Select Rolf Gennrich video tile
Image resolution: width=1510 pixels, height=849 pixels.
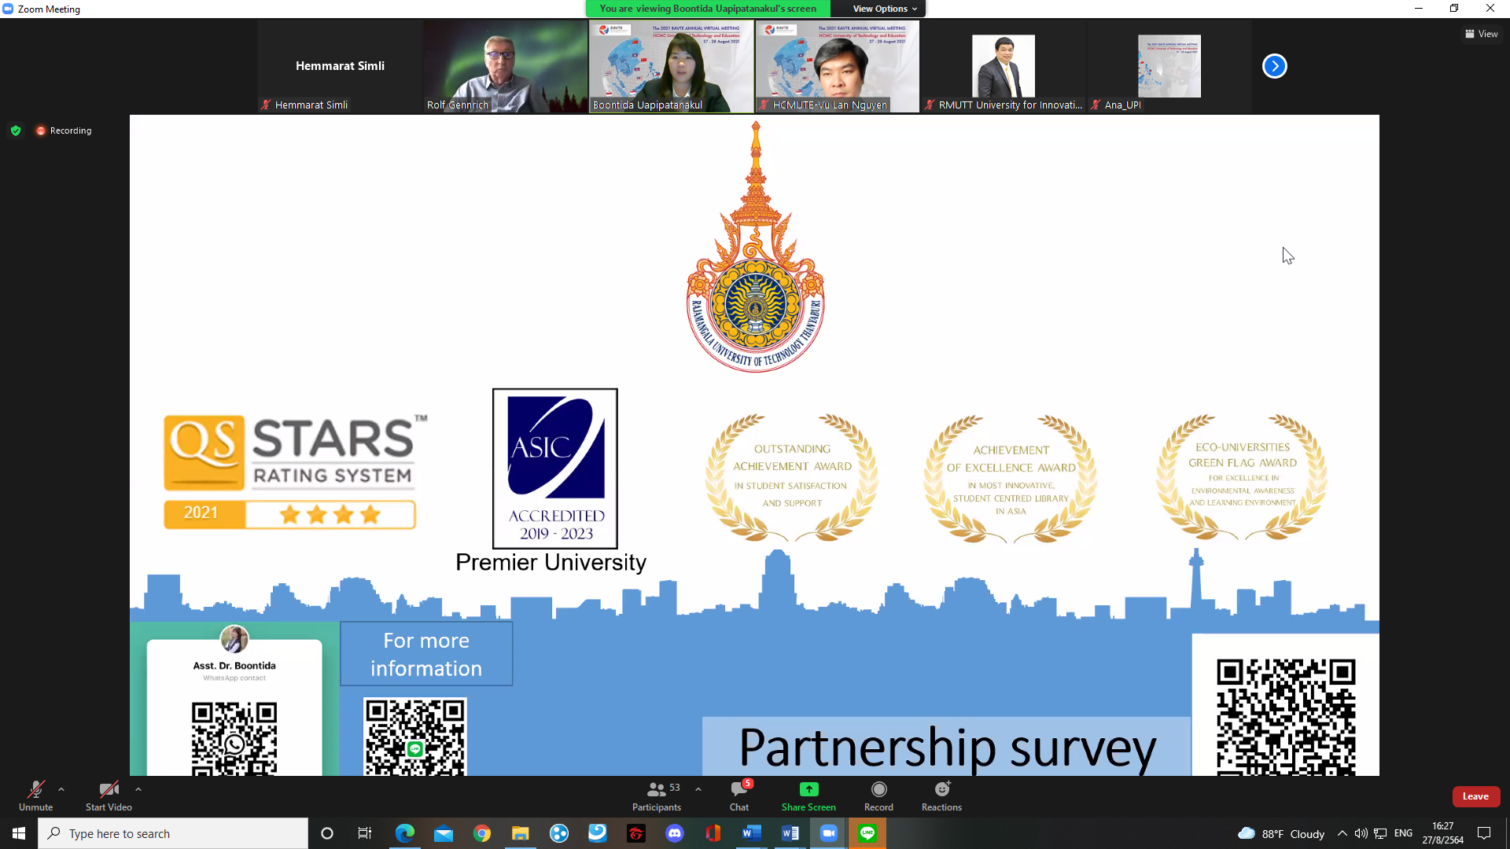click(506, 66)
